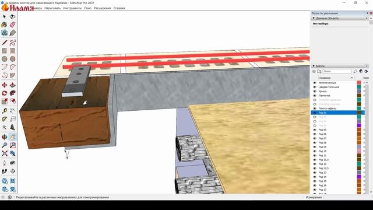373x210 pixels.
Task: Pick the tag tool beside search field
Action: coord(355,71)
